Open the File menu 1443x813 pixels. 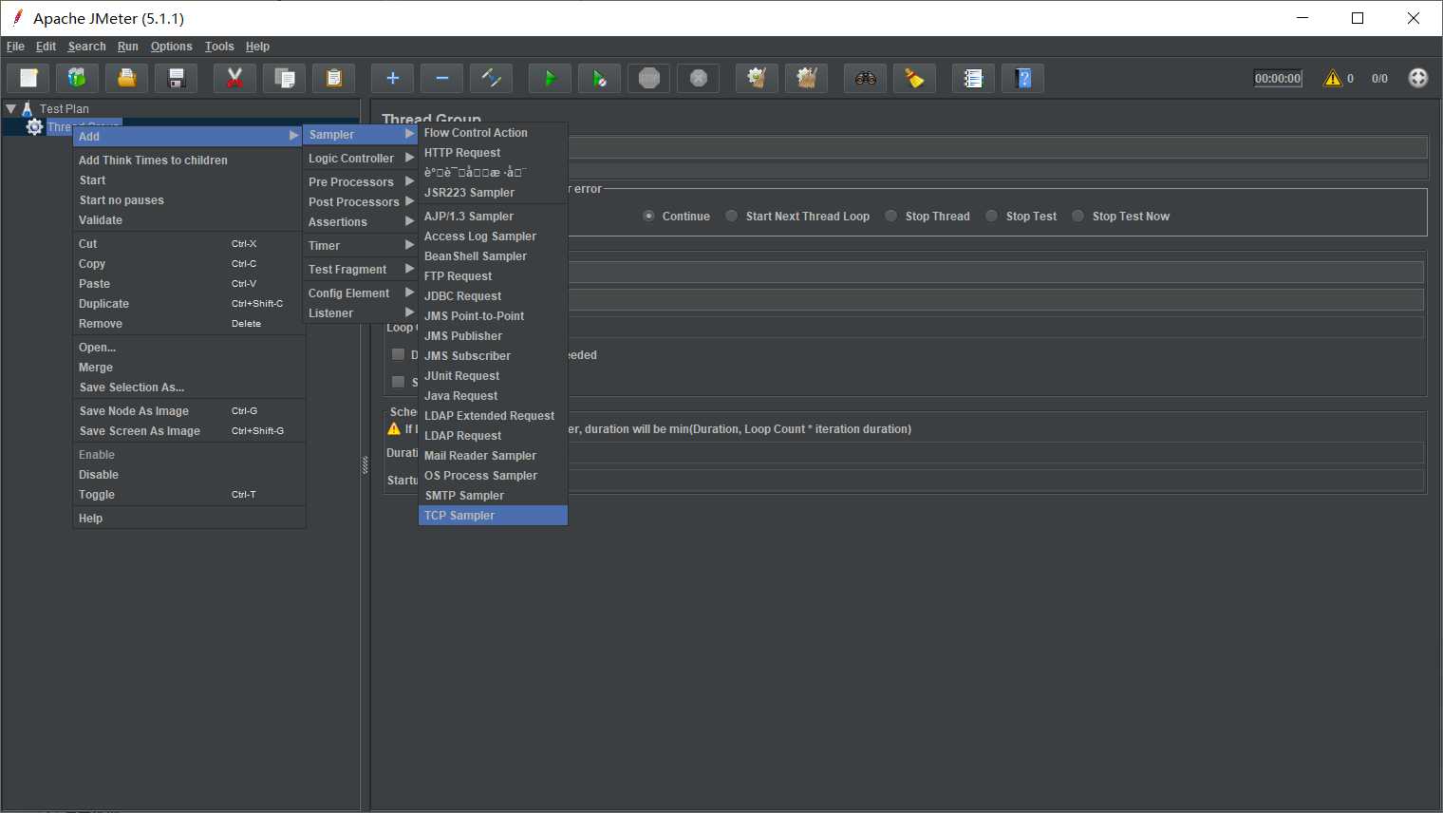[x=15, y=47]
